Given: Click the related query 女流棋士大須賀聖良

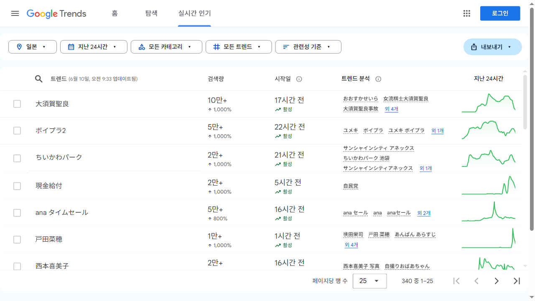Looking at the screenshot, I should pyautogui.click(x=406, y=99).
